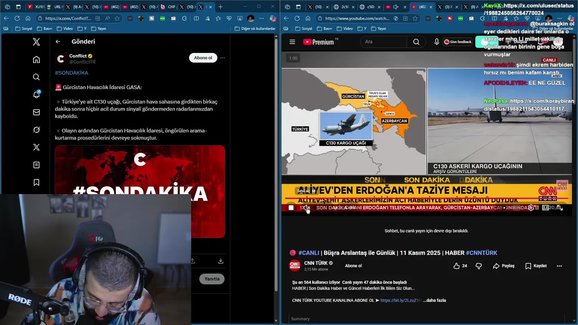Open Explore search in X sidebar
578x325 pixels.
(37, 77)
